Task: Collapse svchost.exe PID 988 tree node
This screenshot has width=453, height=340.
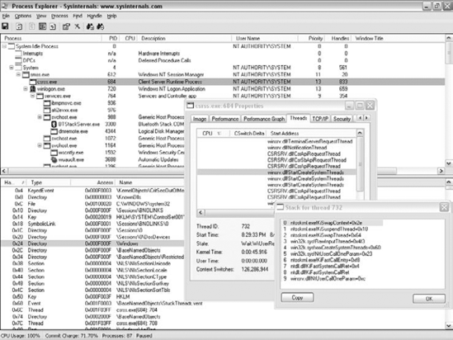Action: [40, 117]
